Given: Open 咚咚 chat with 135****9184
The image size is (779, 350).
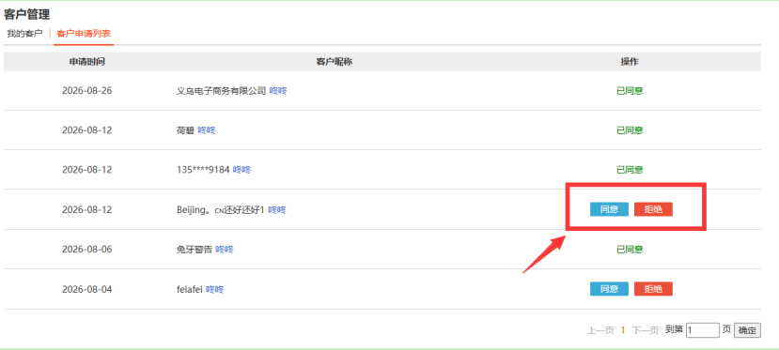Looking at the screenshot, I should [x=241, y=170].
